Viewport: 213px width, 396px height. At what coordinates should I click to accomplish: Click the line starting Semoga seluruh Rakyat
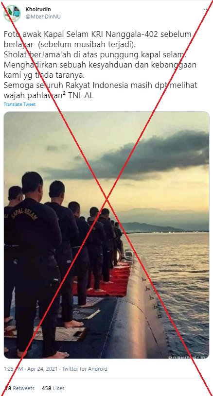(100, 85)
